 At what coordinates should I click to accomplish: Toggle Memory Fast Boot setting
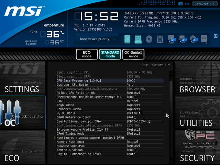pos(110,142)
